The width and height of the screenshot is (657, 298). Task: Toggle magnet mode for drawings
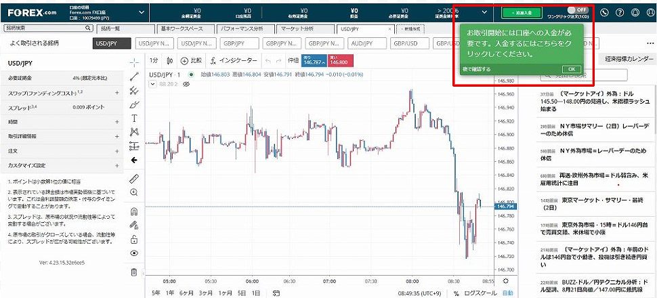click(134, 211)
